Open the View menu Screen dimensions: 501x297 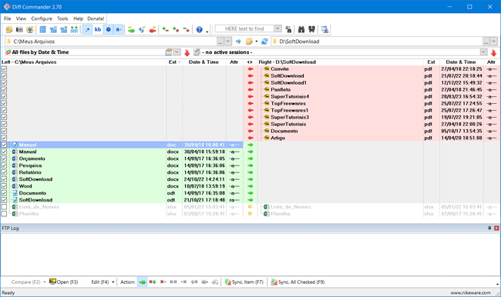[21, 18]
